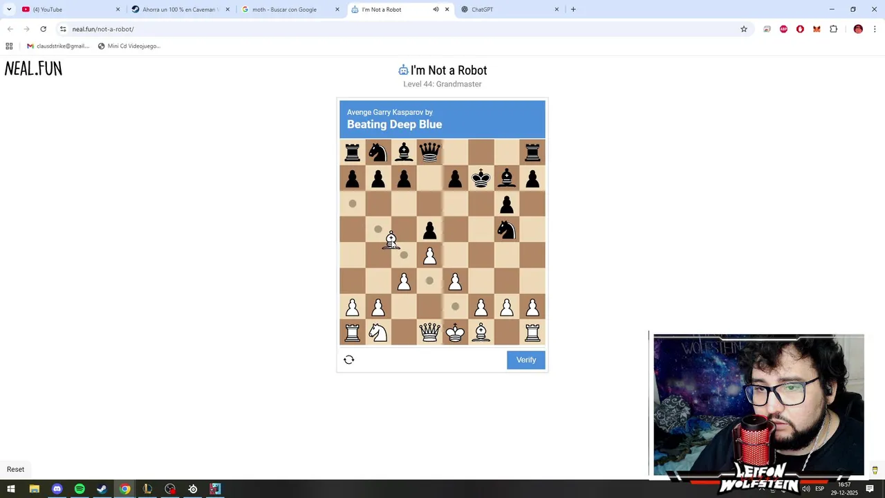Viewport: 885px width, 498px height.
Task: Select the white pawn in the board's center
Action: 429,256
